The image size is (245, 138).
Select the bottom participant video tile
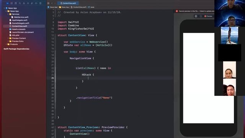230,87
